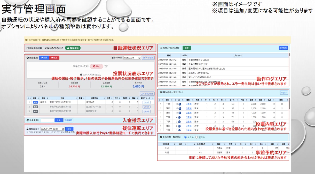Click the blue 入金 deposit button
The width and height of the screenshot is (315, 174).
(59, 120)
